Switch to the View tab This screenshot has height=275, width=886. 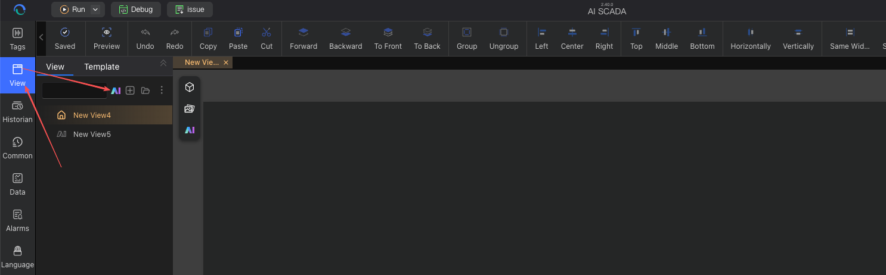pos(55,67)
